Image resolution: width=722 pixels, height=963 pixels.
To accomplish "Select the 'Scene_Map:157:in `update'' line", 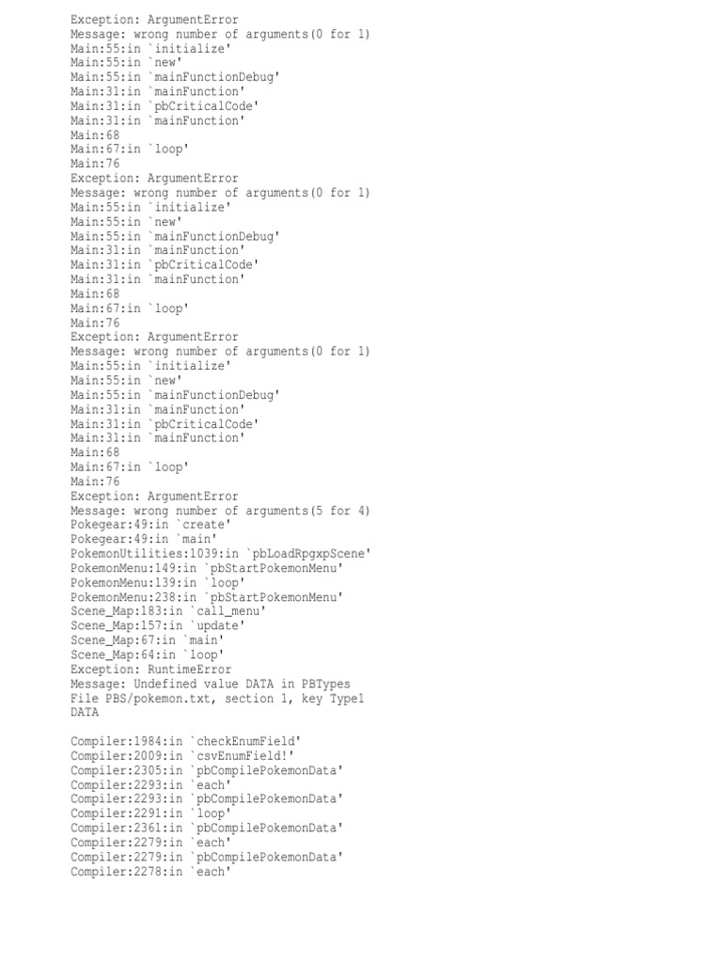I will (x=158, y=625).
